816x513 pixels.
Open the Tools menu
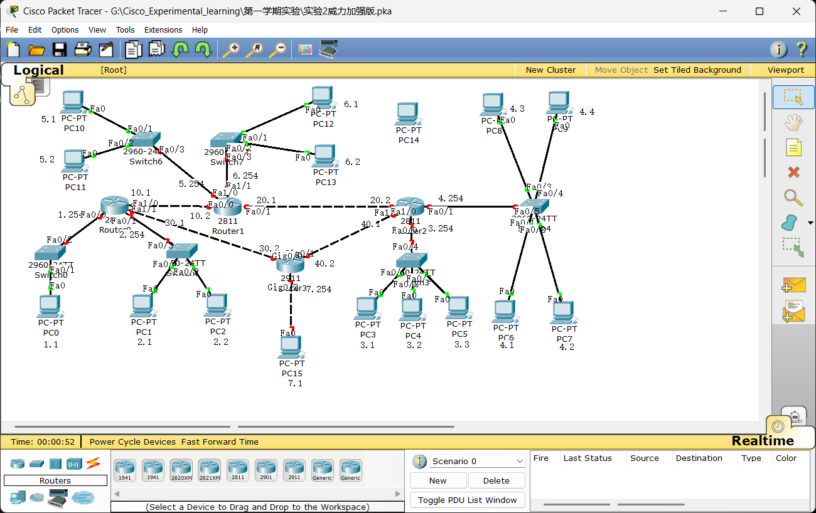(x=126, y=29)
